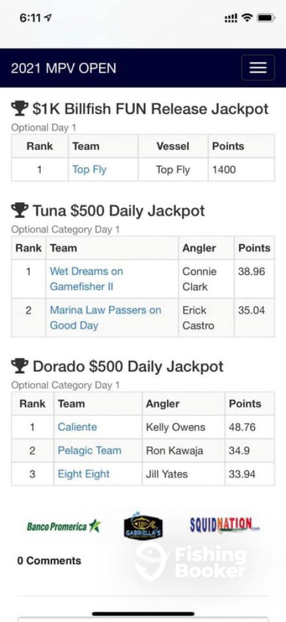
Task: Open Marina Law Passers on Good Day
Action: coord(105,318)
